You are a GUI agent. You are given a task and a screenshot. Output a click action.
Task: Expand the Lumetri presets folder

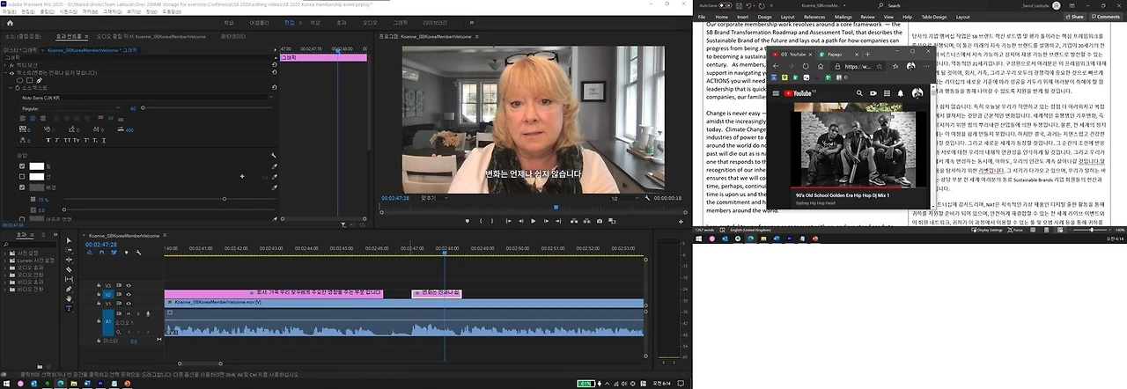point(4,261)
